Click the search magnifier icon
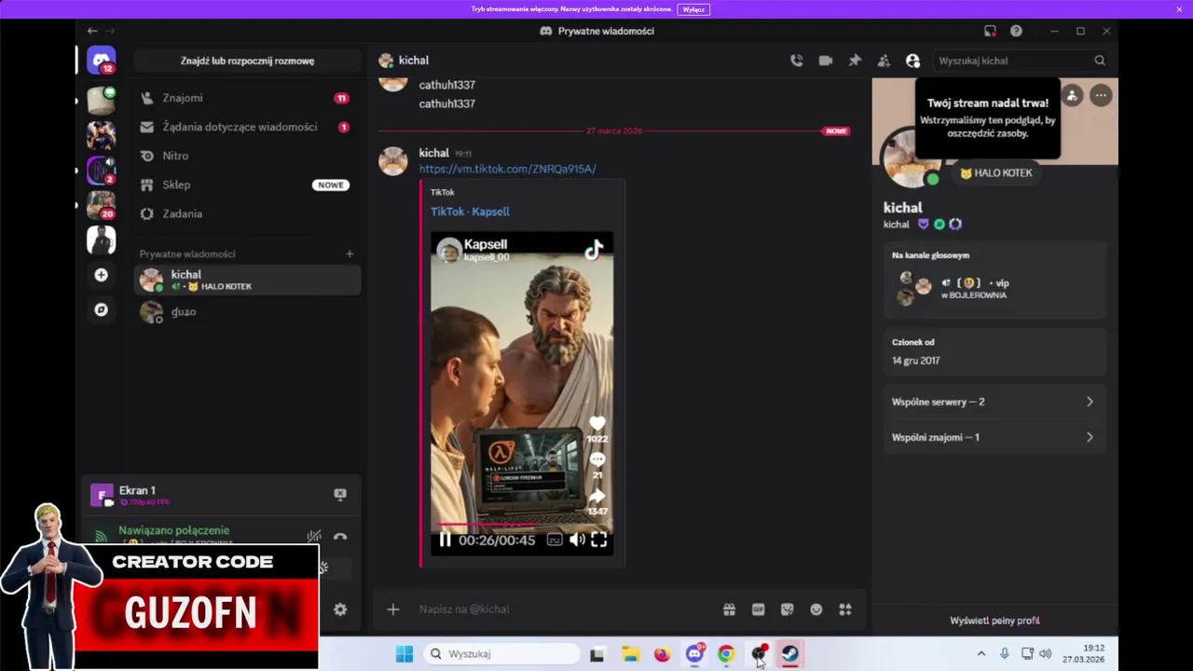Viewport: 1193px width, 671px height. coord(1100,61)
